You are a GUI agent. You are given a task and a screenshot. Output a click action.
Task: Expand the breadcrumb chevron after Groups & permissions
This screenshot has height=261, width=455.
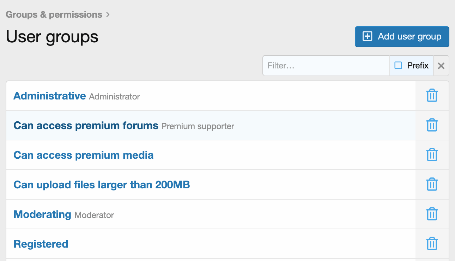108,14
